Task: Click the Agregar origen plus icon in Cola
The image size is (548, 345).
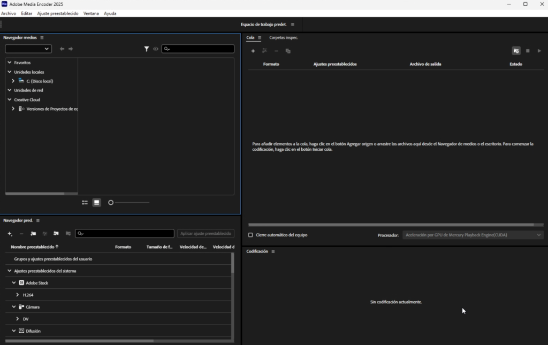Action: pos(253,51)
